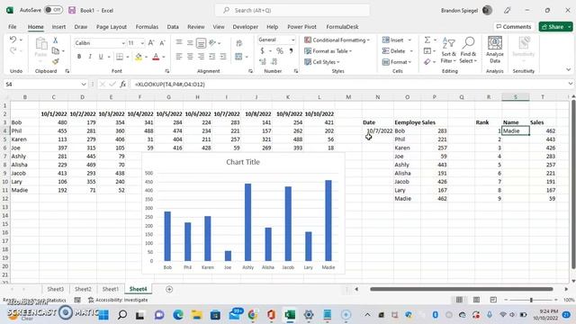Open the font name dropdown

tap(123, 43)
